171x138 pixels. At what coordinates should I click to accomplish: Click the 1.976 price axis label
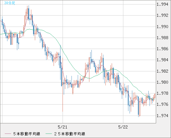pyautogui.click(x=162, y=105)
